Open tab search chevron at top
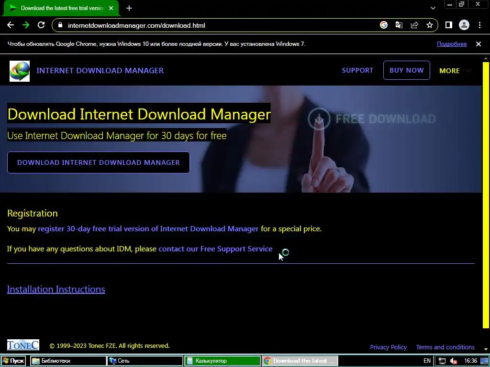Viewport: 490px width, 367px height. click(x=433, y=8)
